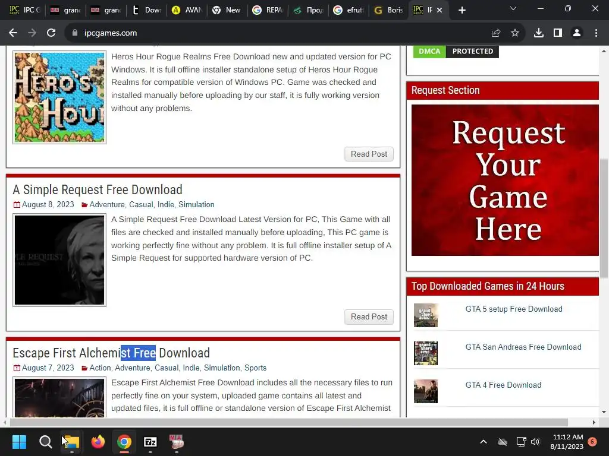
Task: Go back to the previous page
Action: 13,33
